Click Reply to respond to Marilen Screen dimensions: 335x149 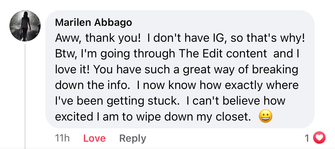tap(133, 138)
